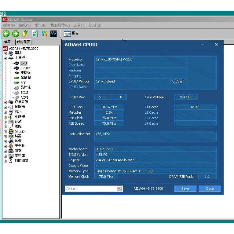This screenshot has height=234, width=234.
Task: Click the 作業系統 Windows flag icon
Action: tap(11, 102)
